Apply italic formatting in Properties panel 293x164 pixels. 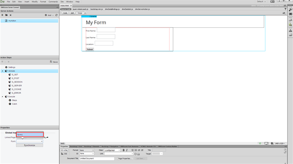127,150
